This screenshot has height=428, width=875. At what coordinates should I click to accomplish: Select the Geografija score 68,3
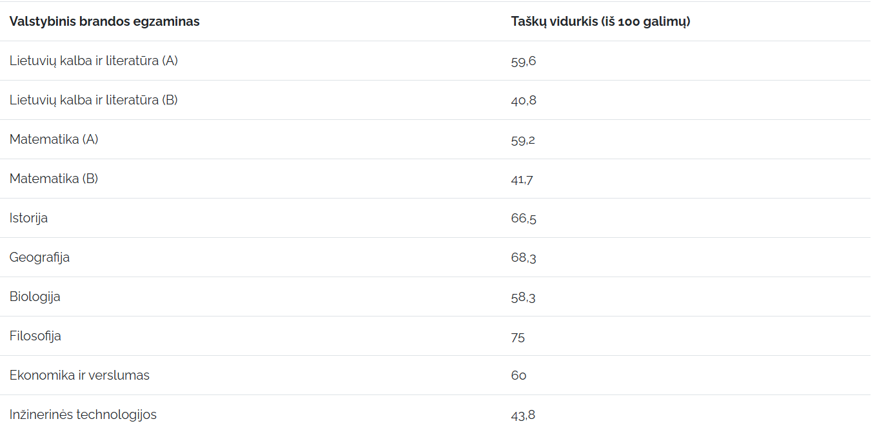pyautogui.click(x=524, y=258)
